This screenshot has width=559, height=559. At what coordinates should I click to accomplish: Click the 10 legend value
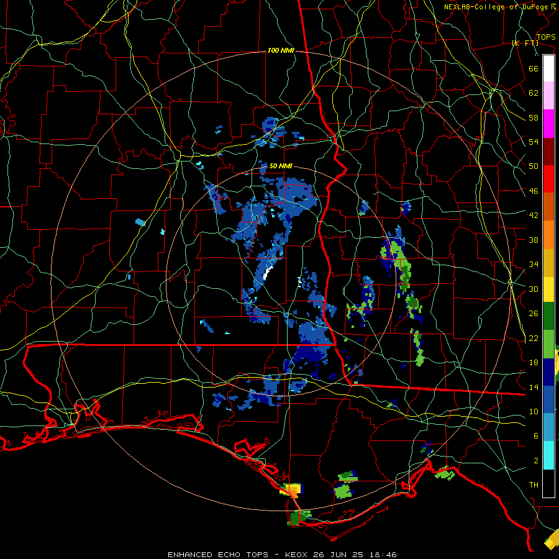[534, 412]
